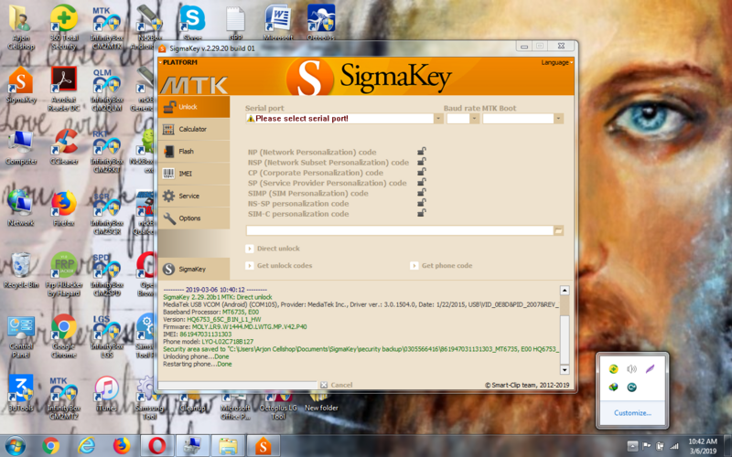Click the log scroll up arrow
Screen dimensions: 732x457
[565, 291]
